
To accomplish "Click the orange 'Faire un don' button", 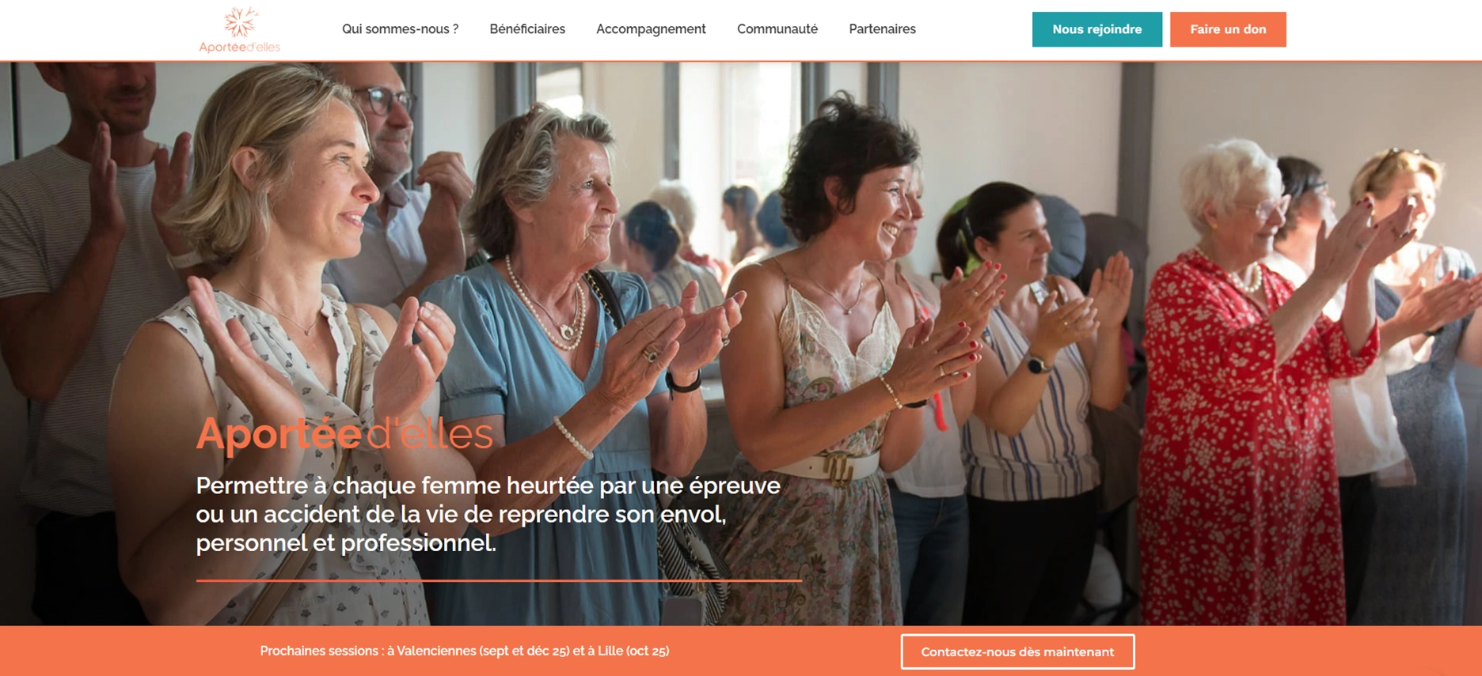I will click(x=1228, y=29).
